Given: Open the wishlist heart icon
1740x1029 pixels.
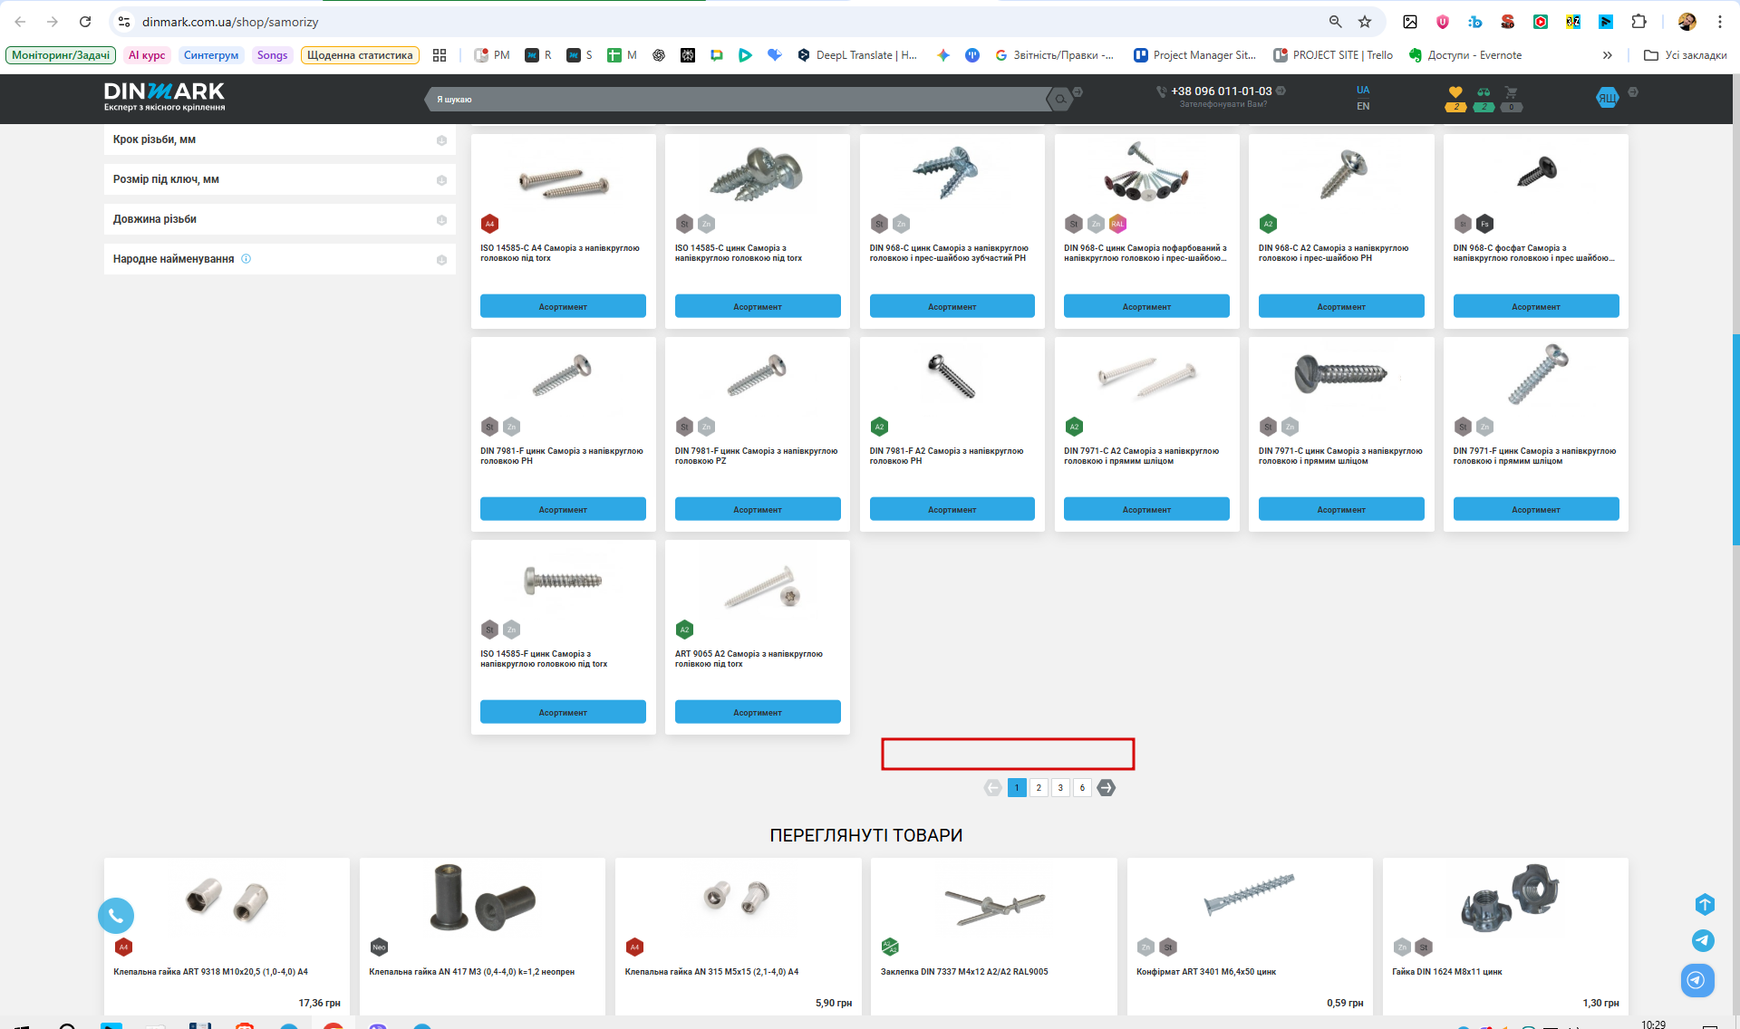Looking at the screenshot, I should coord(1455,91).
